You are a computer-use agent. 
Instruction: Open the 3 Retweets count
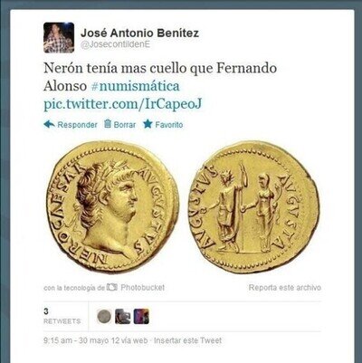(x=62, y=316)
